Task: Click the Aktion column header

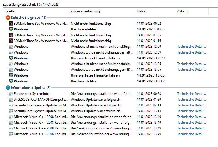Action: 192,11
